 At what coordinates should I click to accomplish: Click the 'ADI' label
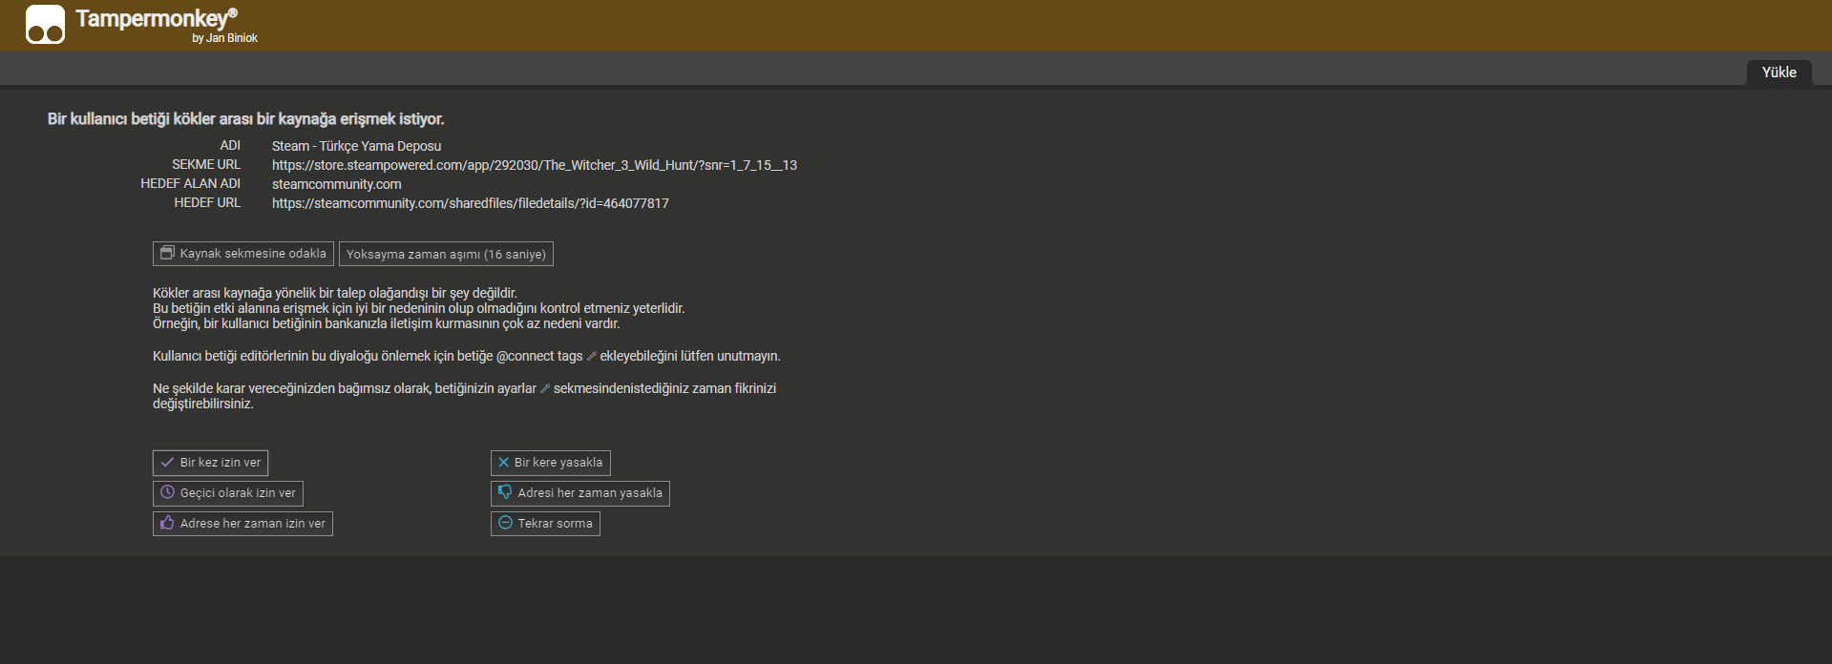pyautogui.click(x=230, y=145)
